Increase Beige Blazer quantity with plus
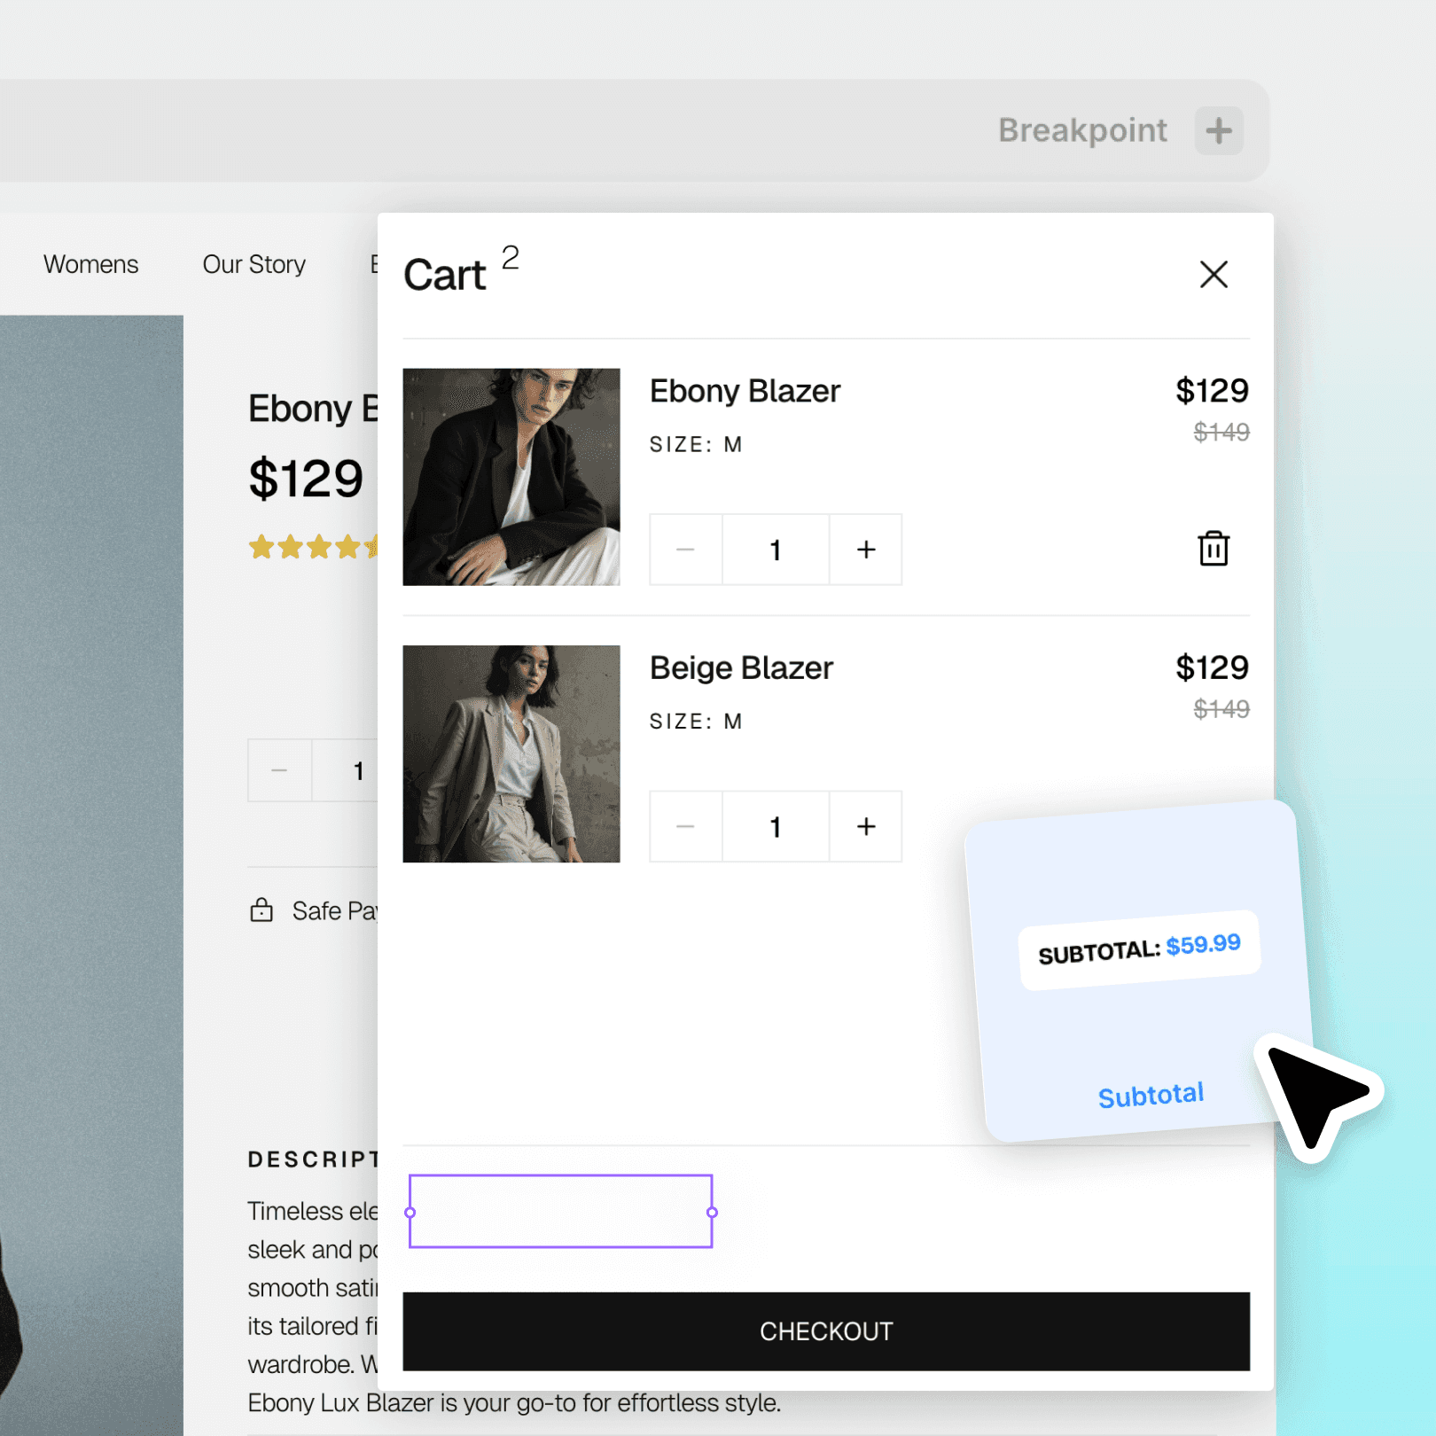The image size is (1436, 1436). [866, 826]
